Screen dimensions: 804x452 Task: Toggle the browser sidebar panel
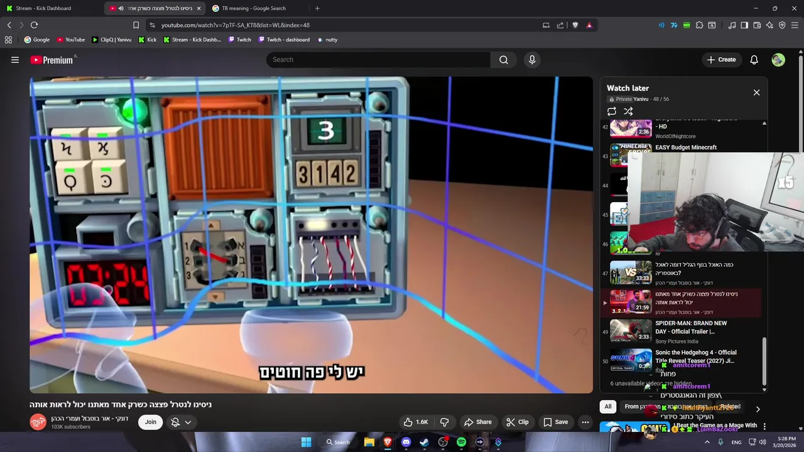click(744, 25)
